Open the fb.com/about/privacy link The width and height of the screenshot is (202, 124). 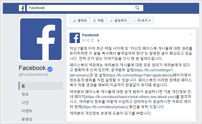105,107
